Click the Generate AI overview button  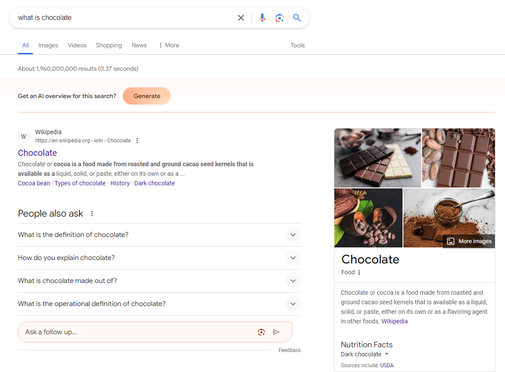(147, 96)
